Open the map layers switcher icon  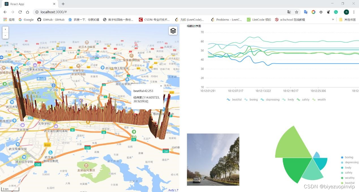pos(173,31)
